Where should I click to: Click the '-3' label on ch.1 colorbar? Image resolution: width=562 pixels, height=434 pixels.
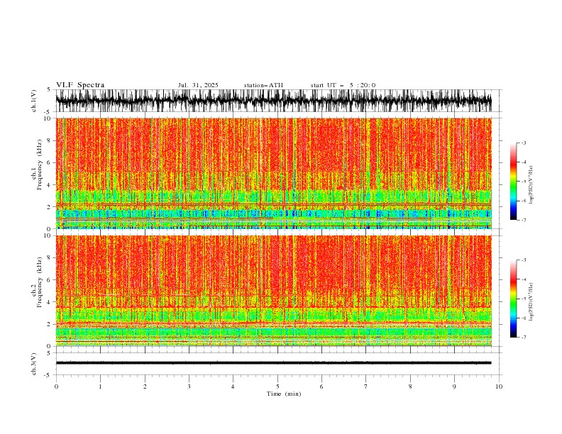pos(523,143)
